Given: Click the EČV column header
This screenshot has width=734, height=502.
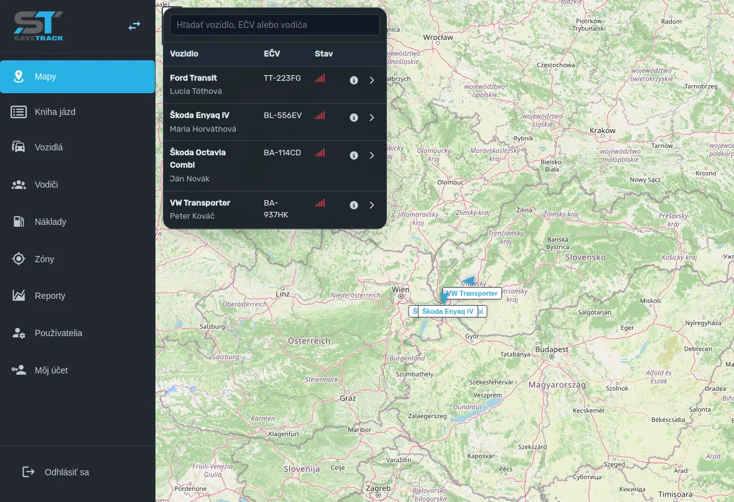Looking at the screenshot, I should pos(272,54).
